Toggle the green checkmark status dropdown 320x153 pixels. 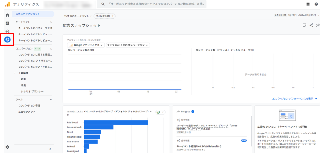click(x=160, y=112)
